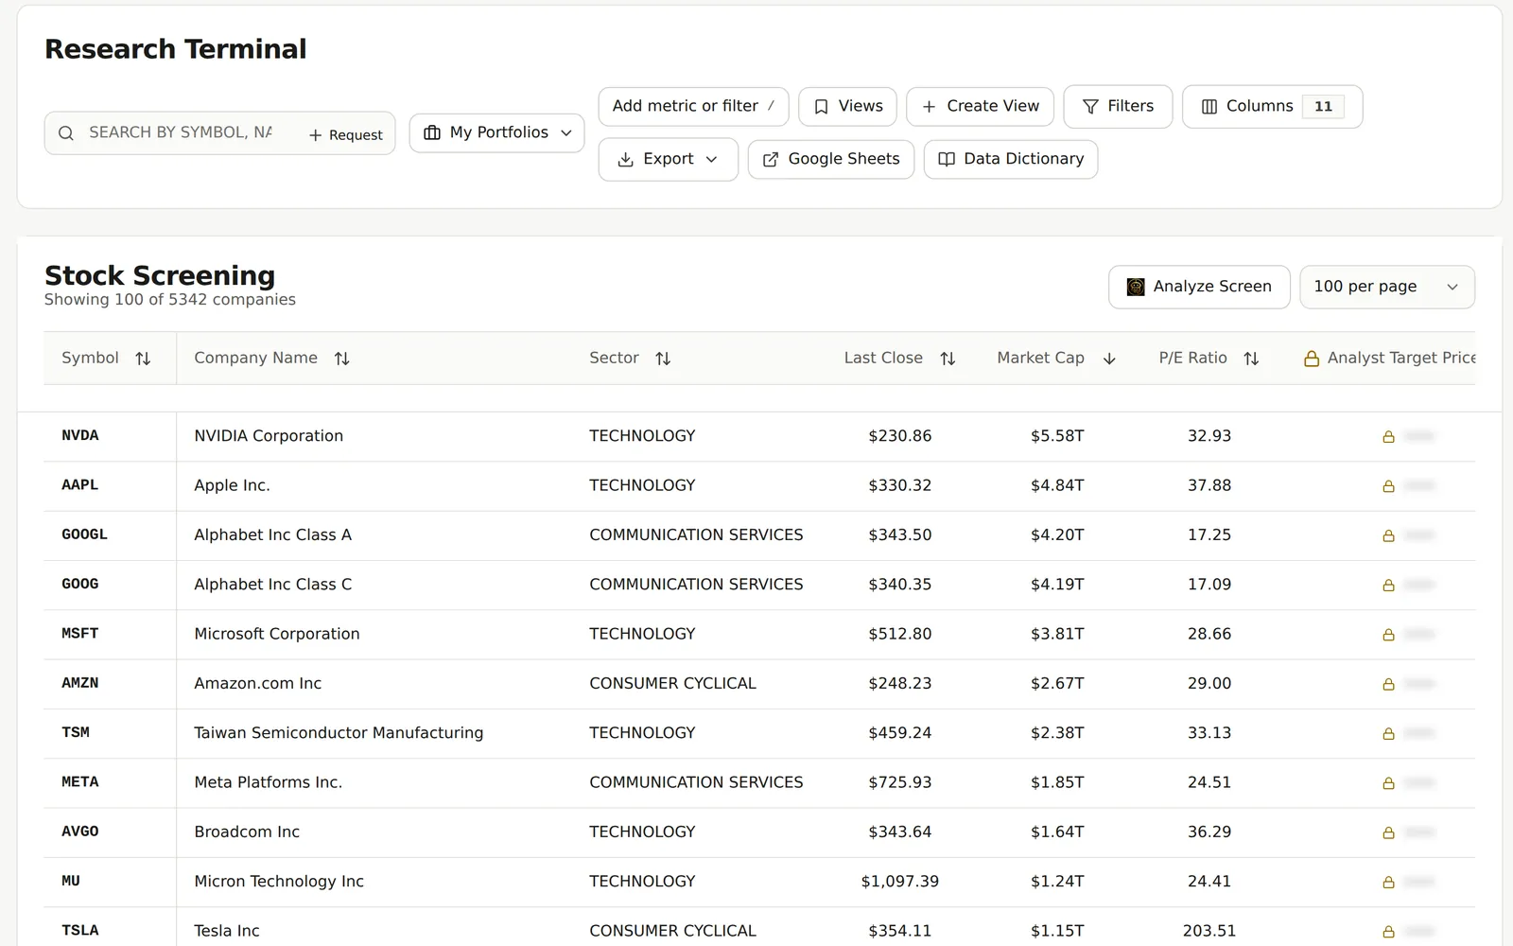1513x946 pixels.
Task: Sort by Symbol column arrows
Action: click(143, 359)
